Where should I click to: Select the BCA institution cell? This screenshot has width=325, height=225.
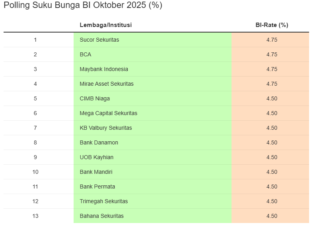click(x=86, y=54)
